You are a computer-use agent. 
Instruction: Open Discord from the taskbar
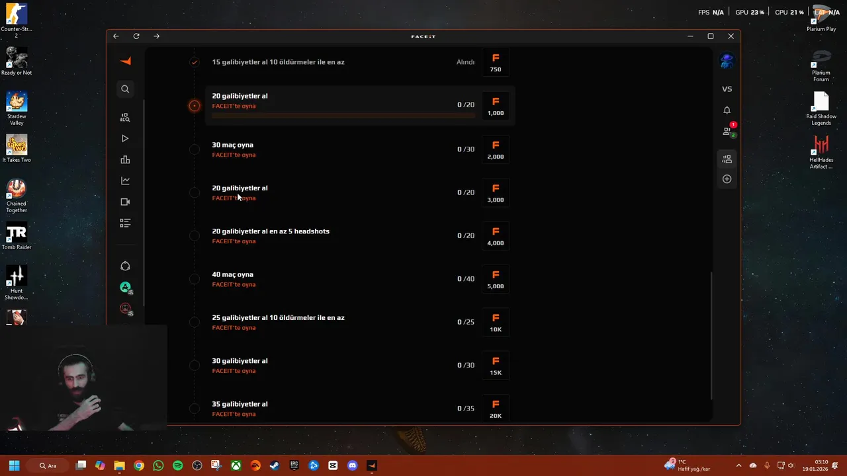click(352, 465)
